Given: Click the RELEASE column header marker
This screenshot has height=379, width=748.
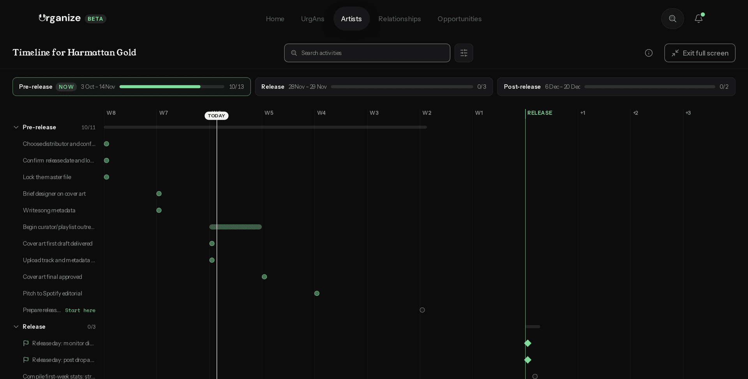Looking at the screenshot, I should [x=540, y=113].
